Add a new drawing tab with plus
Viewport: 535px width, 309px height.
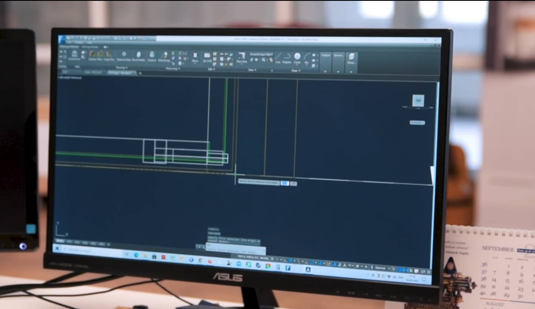[x=140, y=73]
